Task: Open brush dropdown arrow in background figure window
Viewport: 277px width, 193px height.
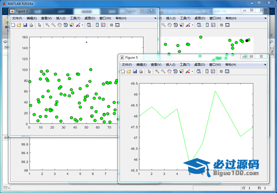Action: tap(193, 25)
